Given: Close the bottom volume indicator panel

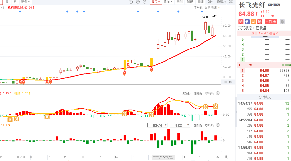Looking at the screenshot, I should [x=218, y=125].
